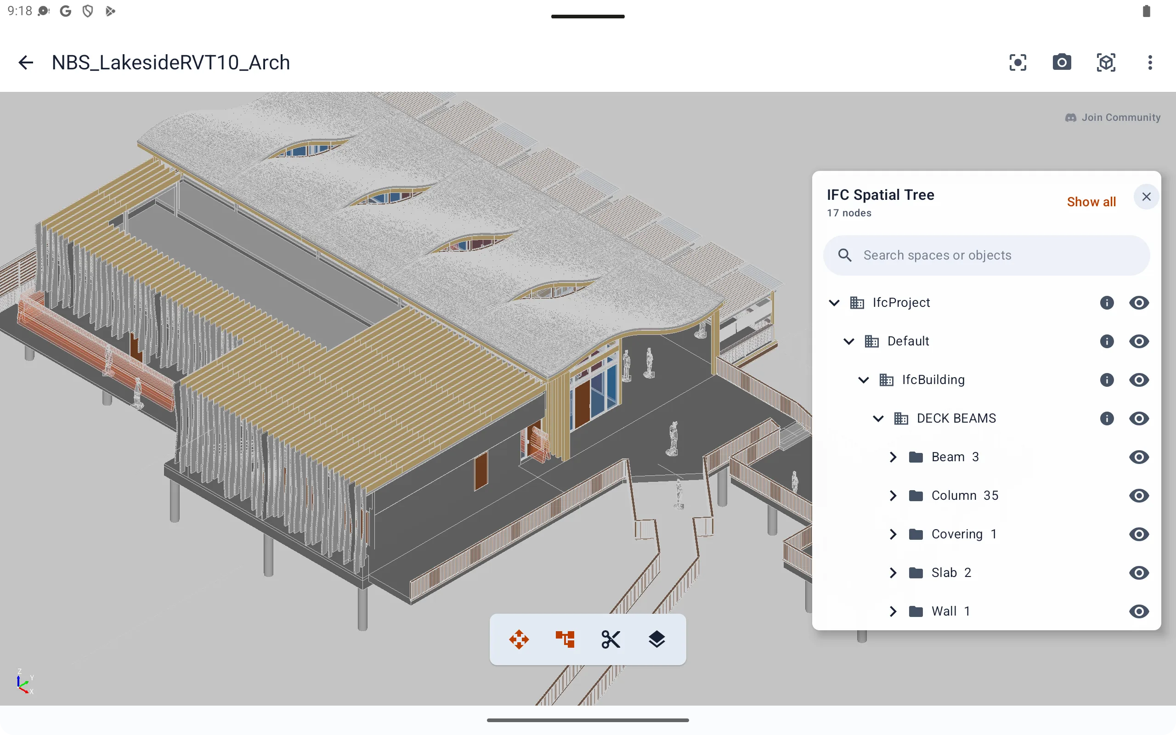This screenshot has height=735, width=1176.
Task: Hide the Column group
Action: coord(1139,495)
